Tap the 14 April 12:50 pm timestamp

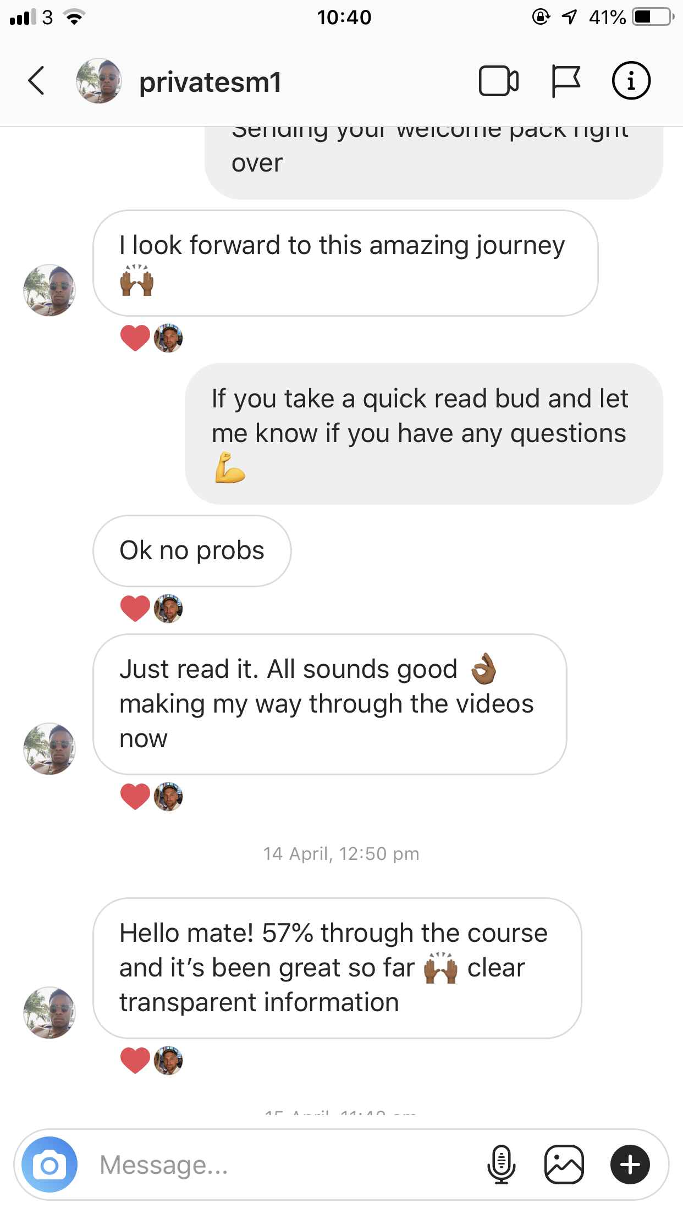pyautogui.click(x=341, y=854)
